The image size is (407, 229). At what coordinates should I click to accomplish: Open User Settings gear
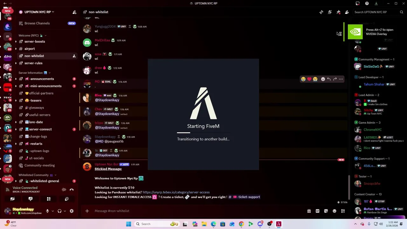pyautogui.click(x=72, y=211)
